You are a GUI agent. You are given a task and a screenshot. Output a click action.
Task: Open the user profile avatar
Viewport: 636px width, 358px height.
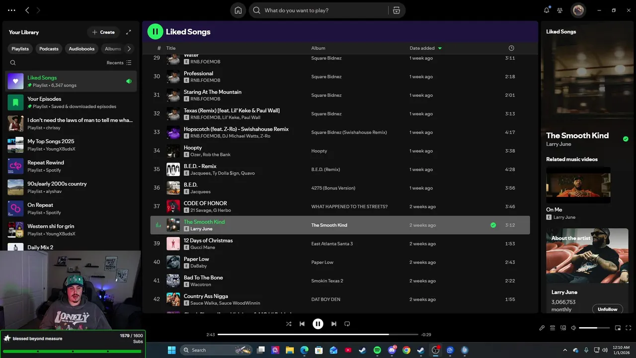tap(578, 10)
